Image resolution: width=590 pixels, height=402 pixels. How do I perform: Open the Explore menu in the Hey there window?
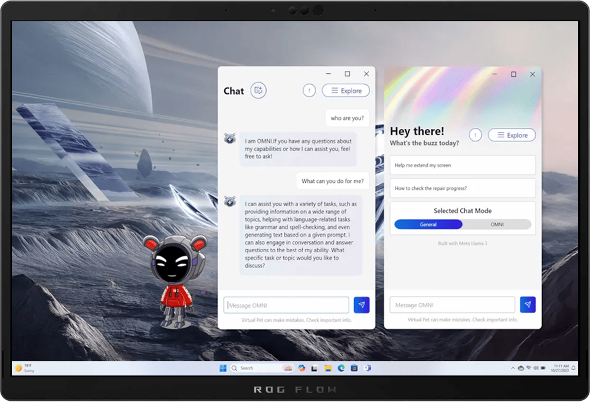[x=512, y=135]
